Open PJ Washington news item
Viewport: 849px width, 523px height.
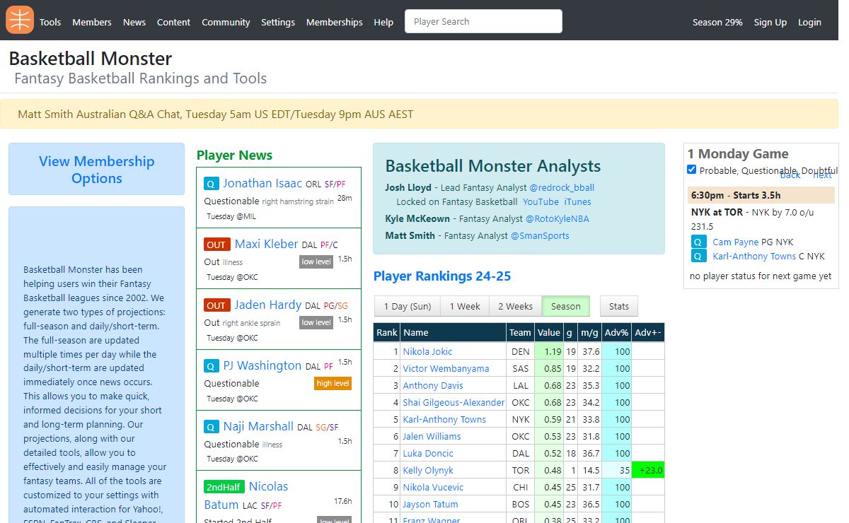coord(262,365)
